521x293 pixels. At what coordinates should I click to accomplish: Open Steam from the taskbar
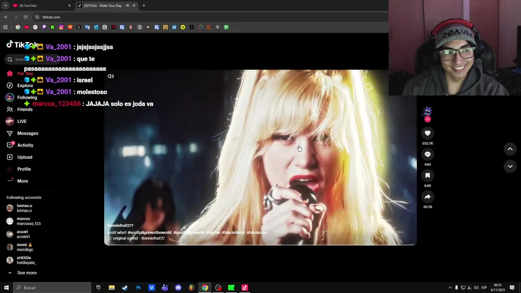point(125,288)
